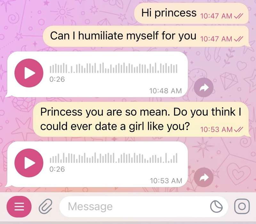Tap read checkmarks on the 10:53 AM message
The image size is (256, 224).
239,130
